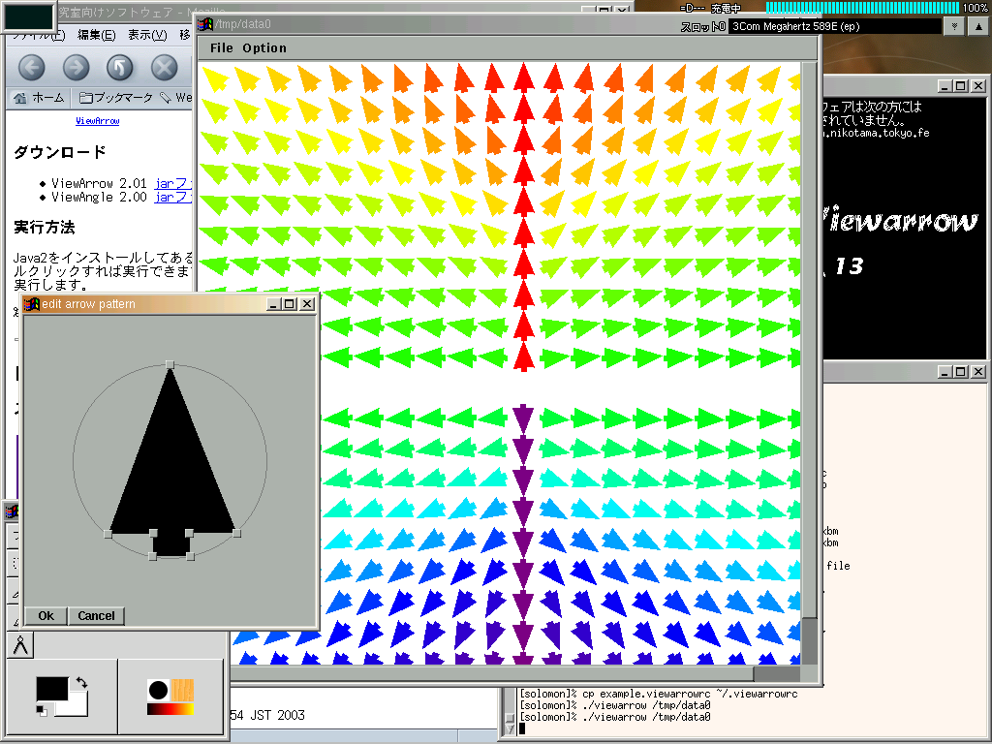This screenshot has width=992, height=744.
Task: Click the Back arrow in Mozilla toolbar
Action: (x=32, y=67)
